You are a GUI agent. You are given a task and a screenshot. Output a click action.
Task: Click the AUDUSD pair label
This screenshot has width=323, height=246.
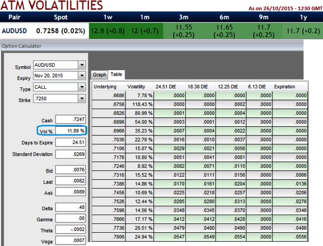pos(15,31)
